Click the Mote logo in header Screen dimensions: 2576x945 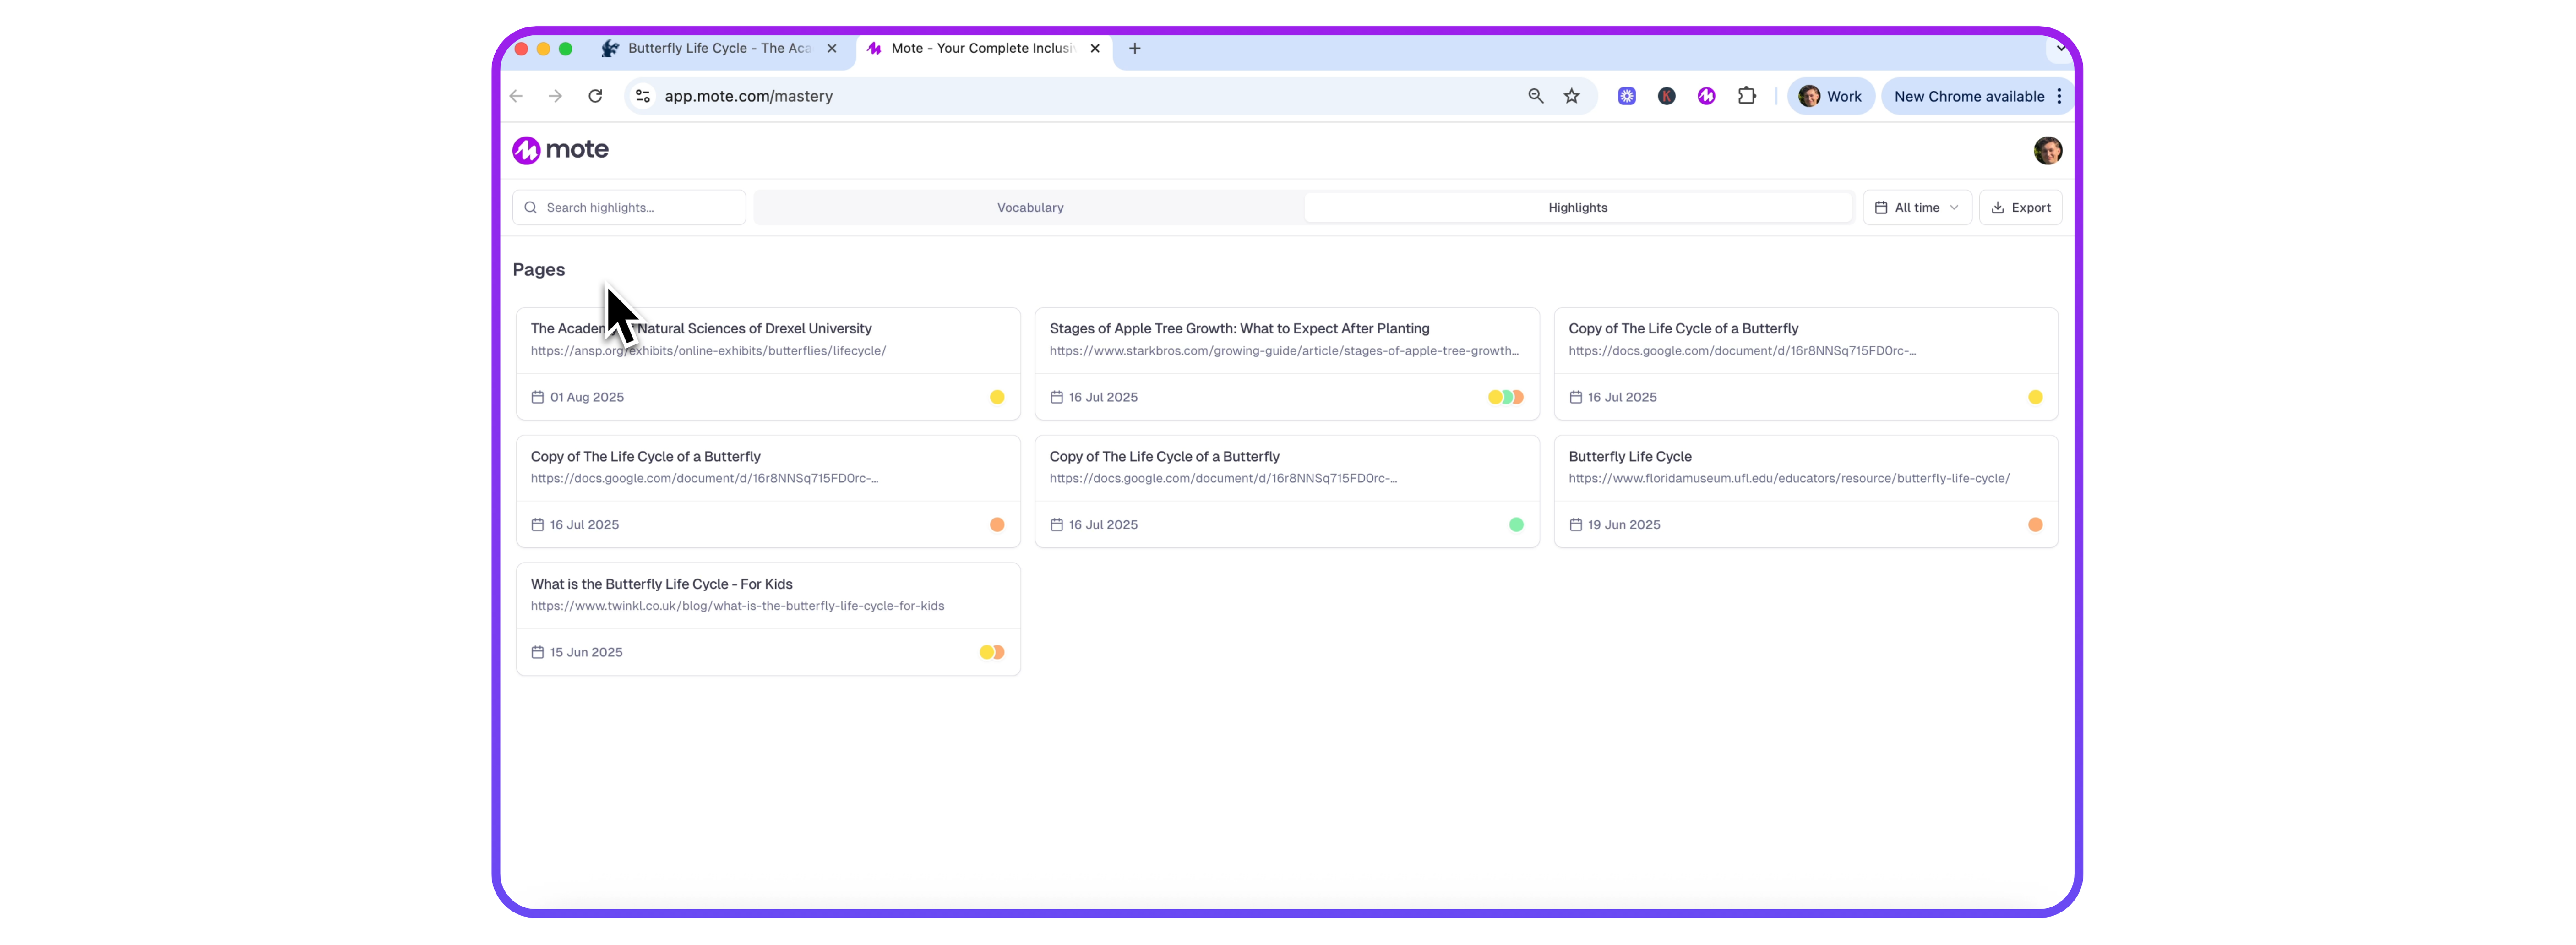point(560,150)
